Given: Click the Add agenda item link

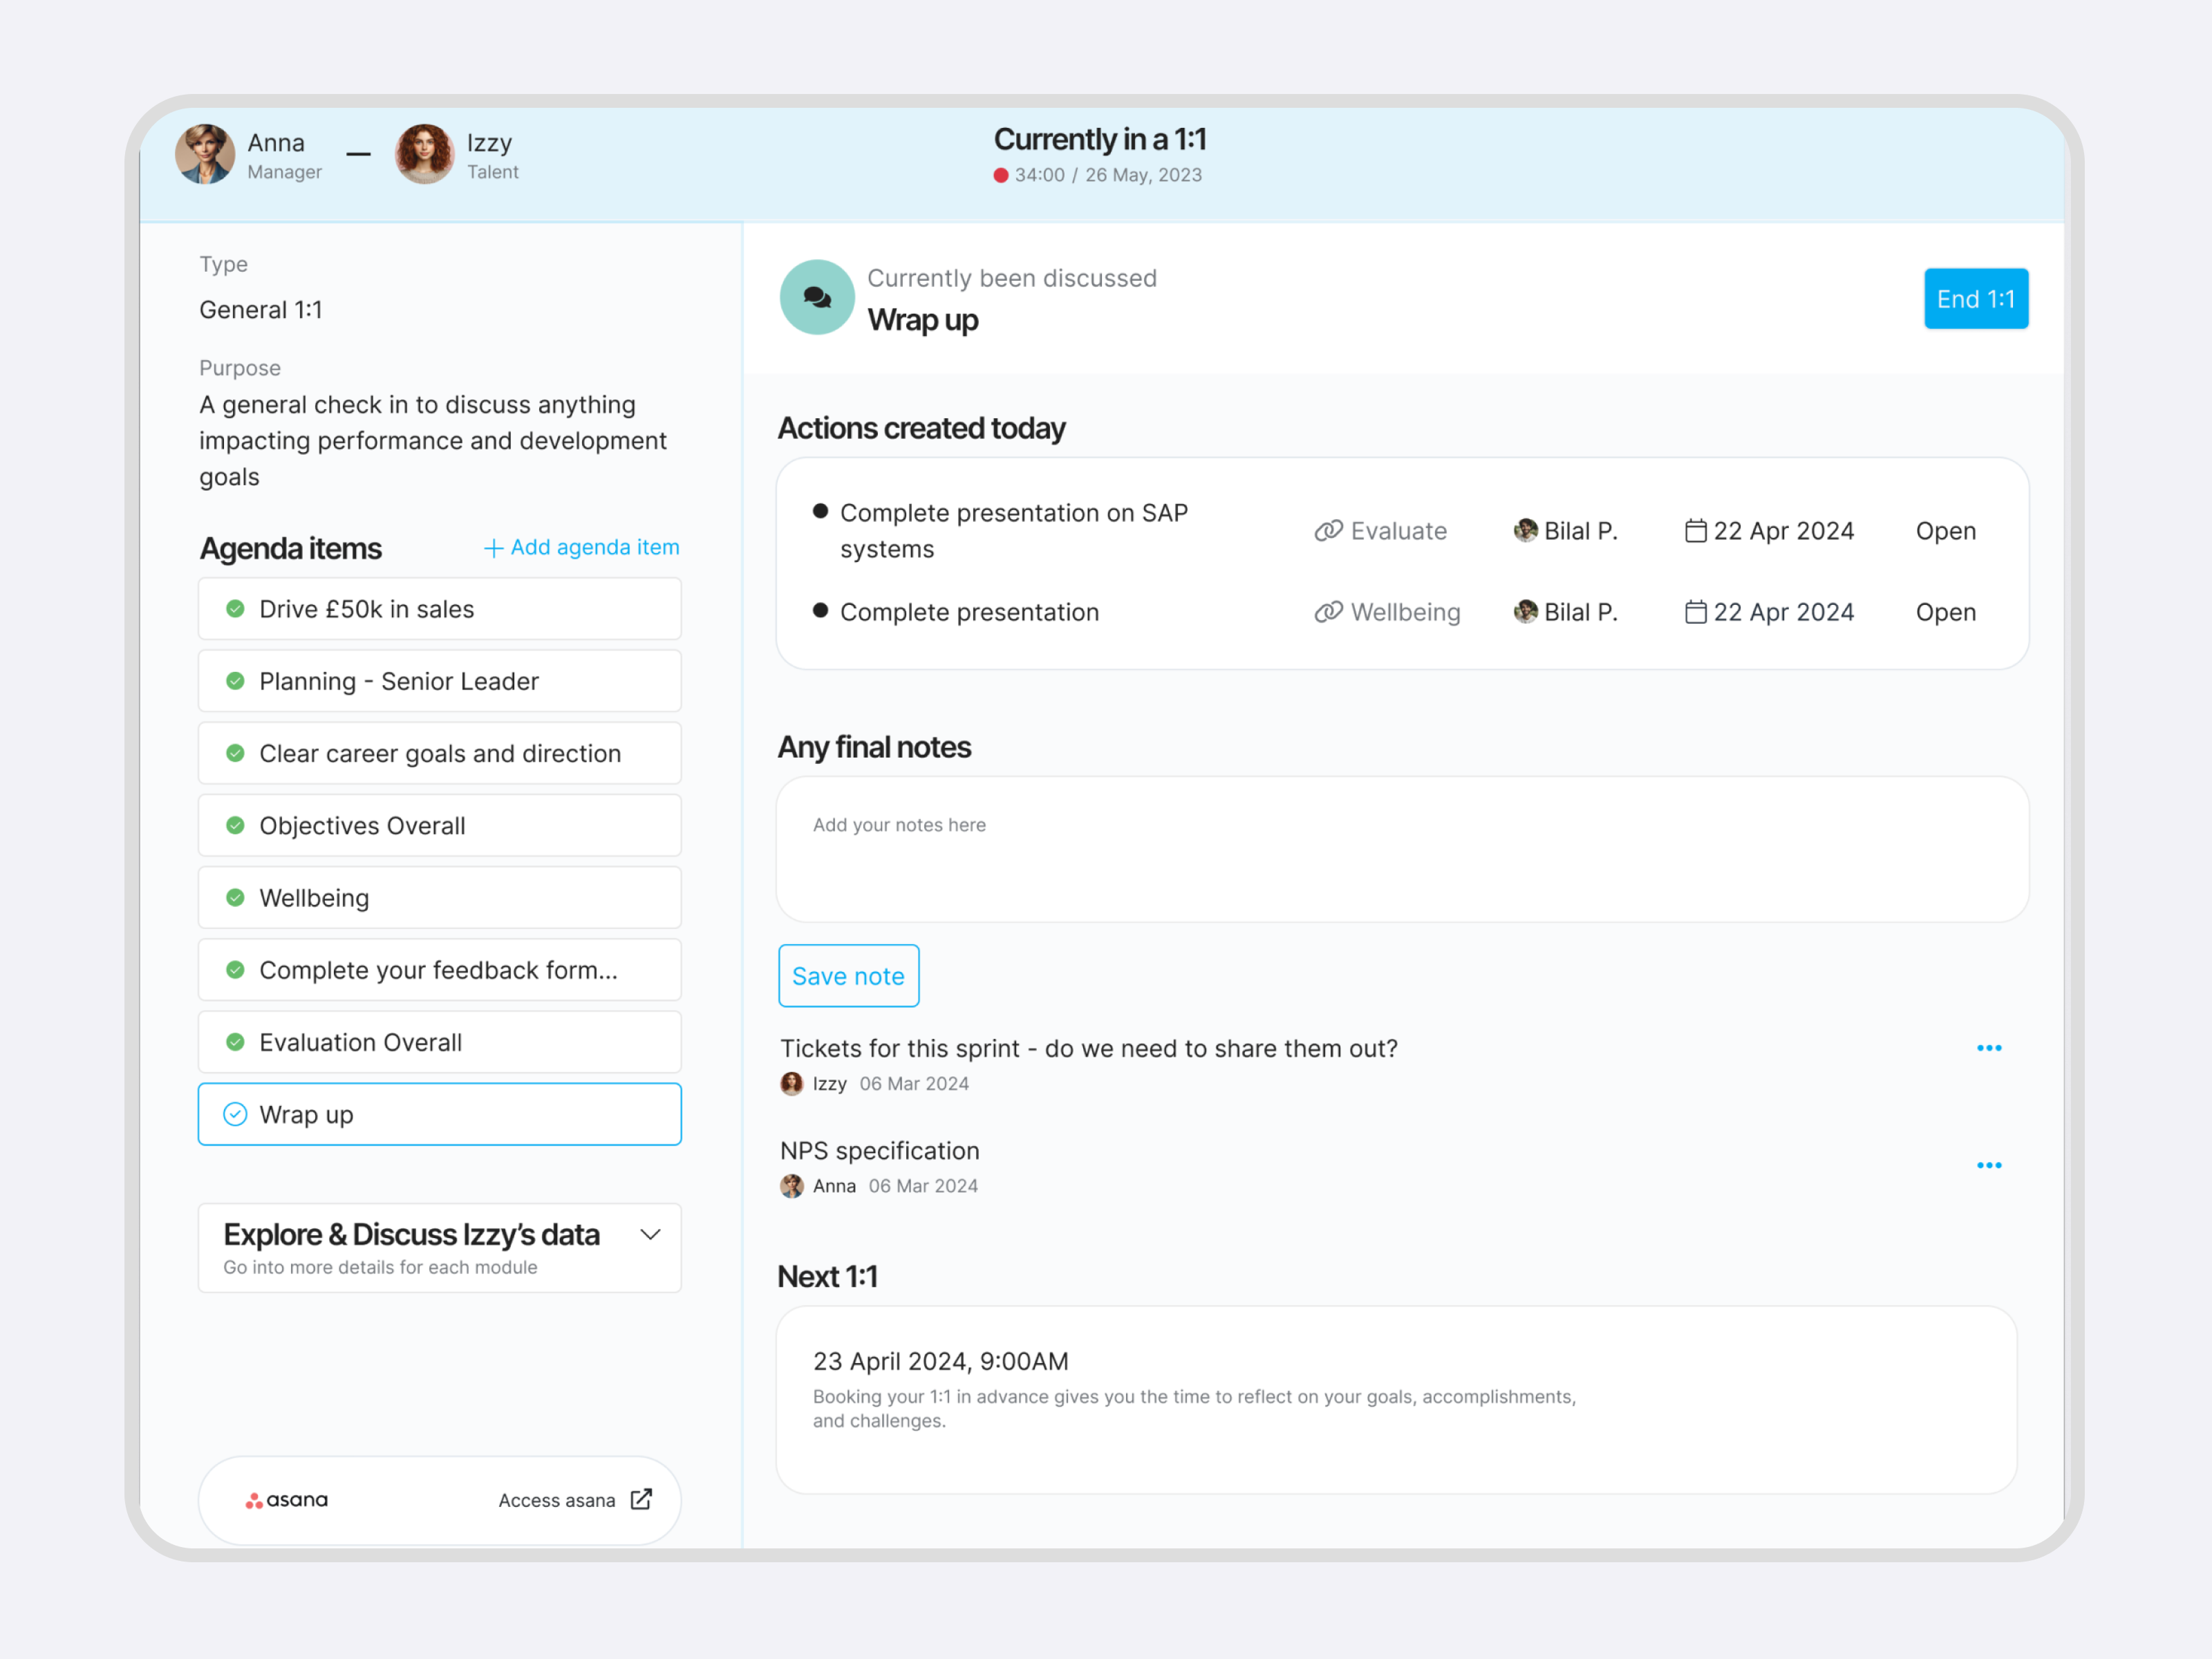Looking at the screenshot, I should pyautogui.click(x=582, y=547).
